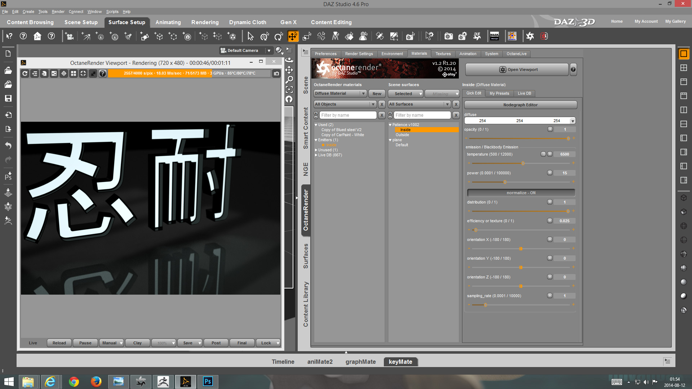This screenshot has width=692, height=389.
Task: Click the OctaneRender materials filter field
Action: pos(348,115)
